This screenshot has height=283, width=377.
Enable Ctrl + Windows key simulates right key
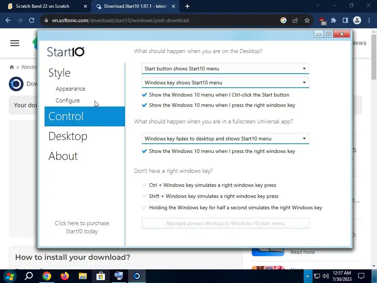144,185
